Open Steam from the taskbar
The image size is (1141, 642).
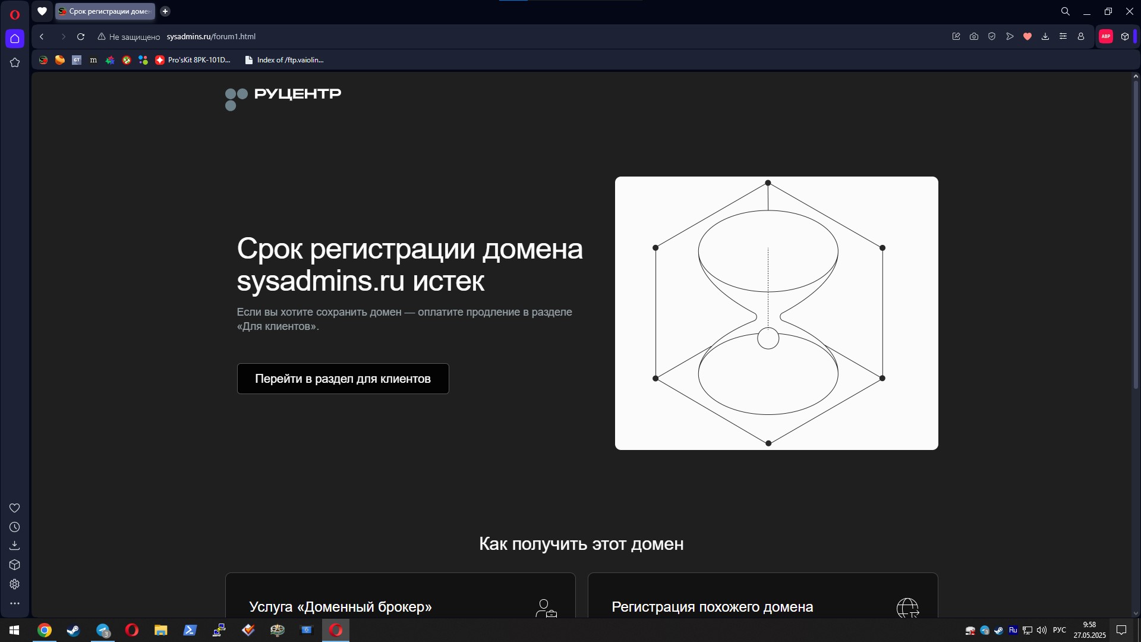(74, 630)
